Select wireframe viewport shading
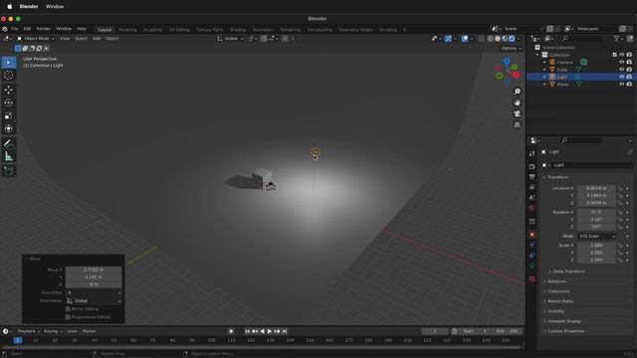 pyautogui.click(x=491, y=39)
